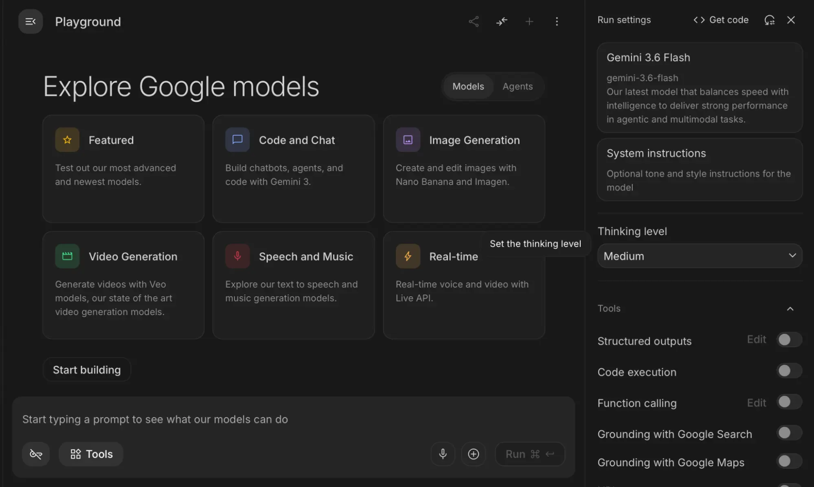Screen dimensions: 814x487
Task: Click the microphone icon in prompt bar
Action: click(x=443, y=454)
